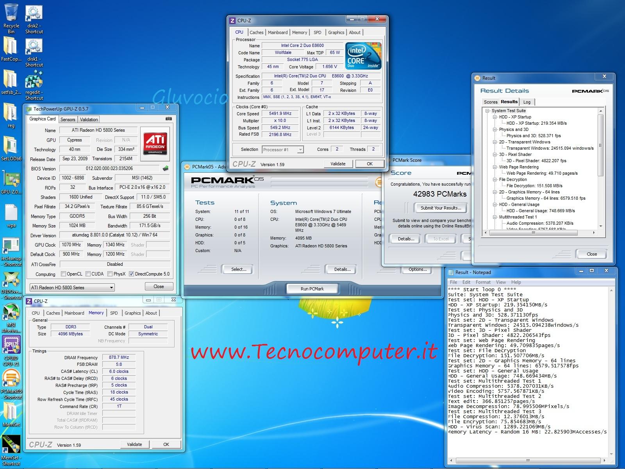This screenshot has width=625, height=469.
Task: Switch to Scores tab in Result Details
Action: pyautogui.click(x=491, y=102)
